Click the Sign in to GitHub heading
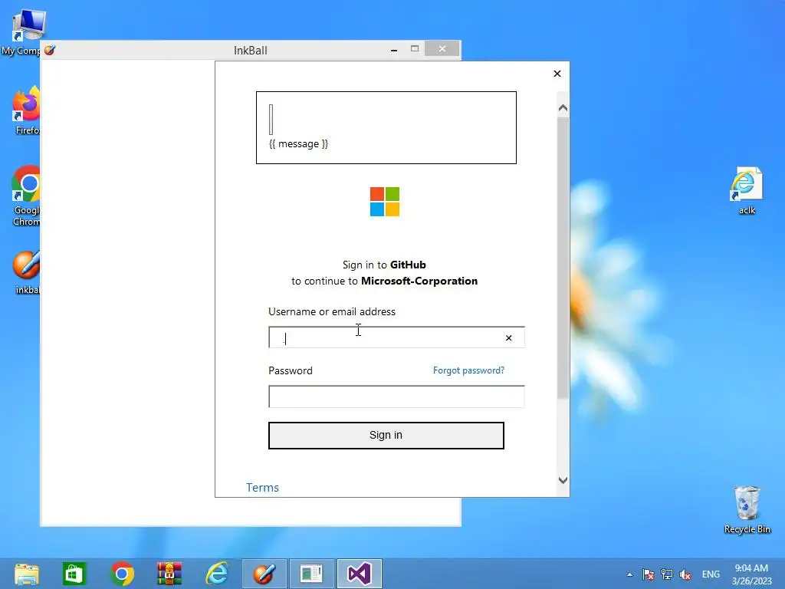This screenshot has width=785, height=589. click(384, 265)
